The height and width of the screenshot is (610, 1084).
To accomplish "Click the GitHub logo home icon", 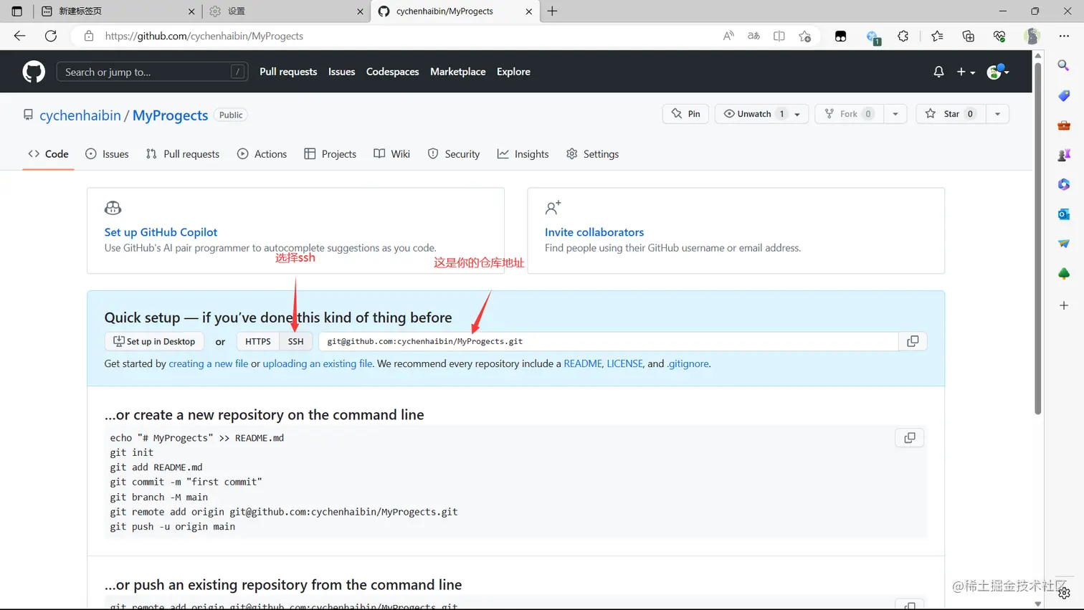I will click(34, 72).
